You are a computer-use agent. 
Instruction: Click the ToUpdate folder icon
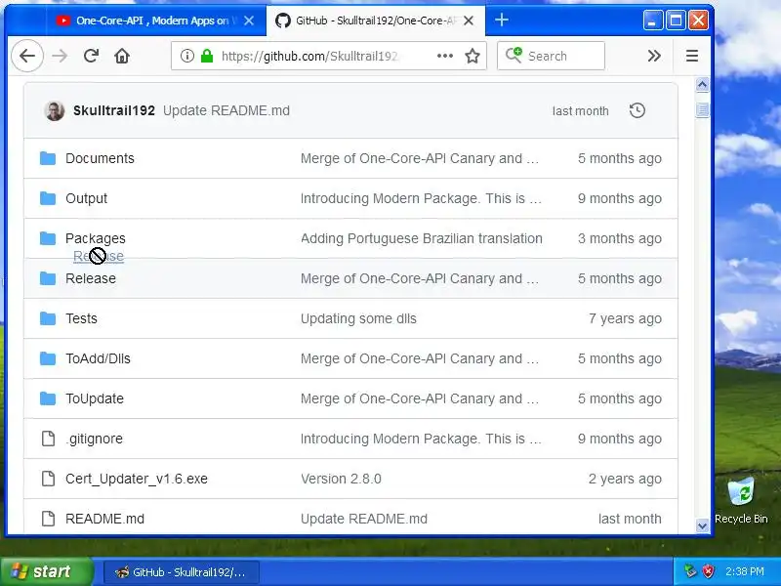click(x=48, y=398)
